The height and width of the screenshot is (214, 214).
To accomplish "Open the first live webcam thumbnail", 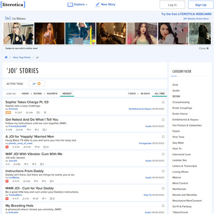I will [19, 33].
